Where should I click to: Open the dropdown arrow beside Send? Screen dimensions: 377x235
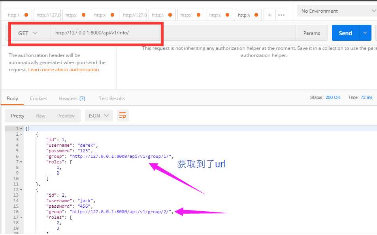point(365,33)
